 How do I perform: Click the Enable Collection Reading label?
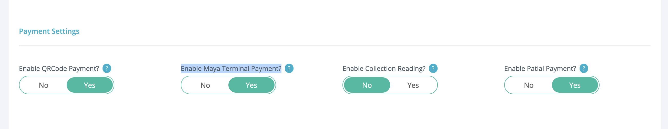[383, 69]
